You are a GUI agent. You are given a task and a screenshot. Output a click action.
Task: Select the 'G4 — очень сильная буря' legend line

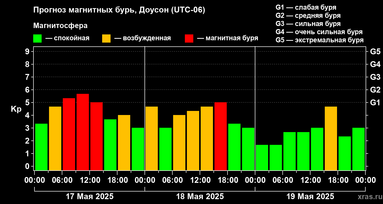319,32
